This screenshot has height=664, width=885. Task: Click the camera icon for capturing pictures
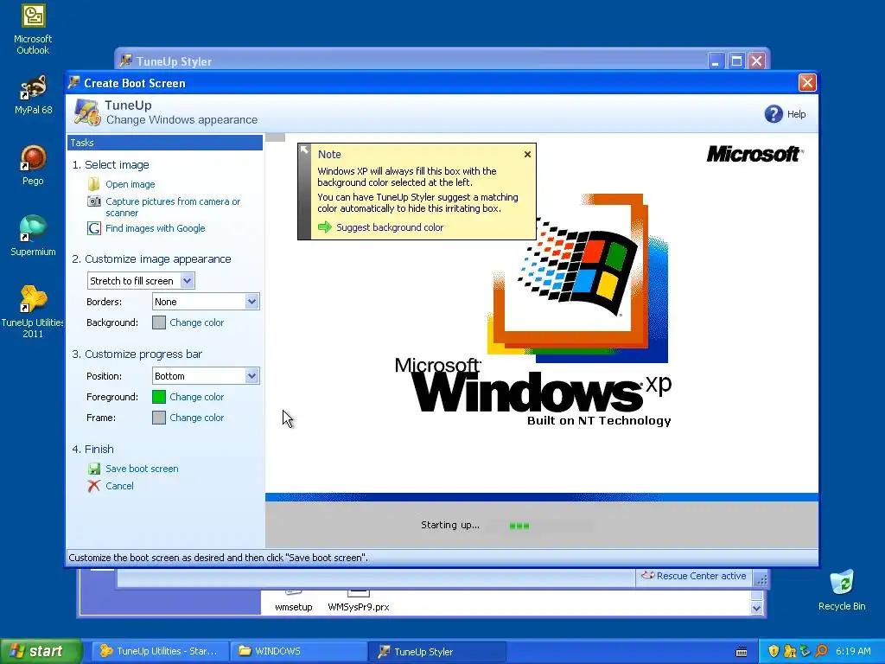pyautogui.click(x=93, y=201)
